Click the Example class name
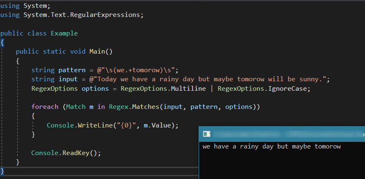Viewport: 365px width, 179px height. pos(64,33)
